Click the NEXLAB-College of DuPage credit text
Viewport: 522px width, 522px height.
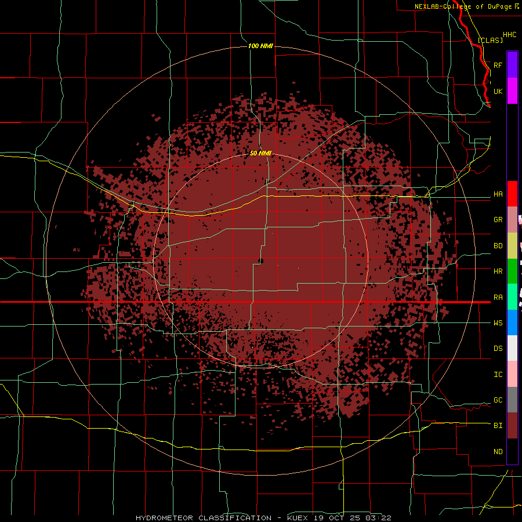pos(463,6)
